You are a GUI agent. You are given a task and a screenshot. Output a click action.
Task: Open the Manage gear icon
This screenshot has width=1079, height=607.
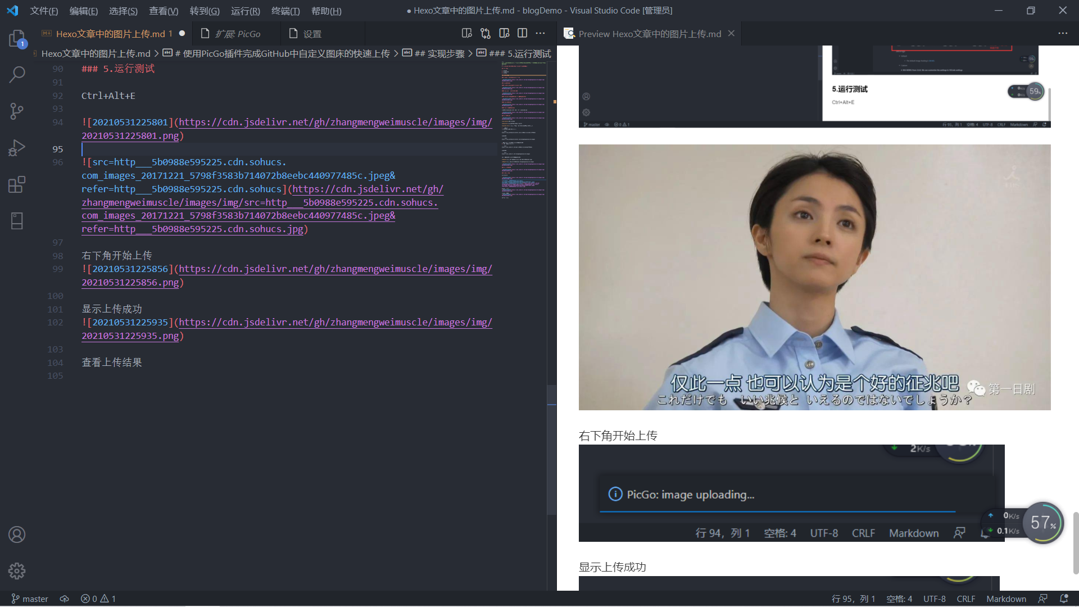(17, 571)
